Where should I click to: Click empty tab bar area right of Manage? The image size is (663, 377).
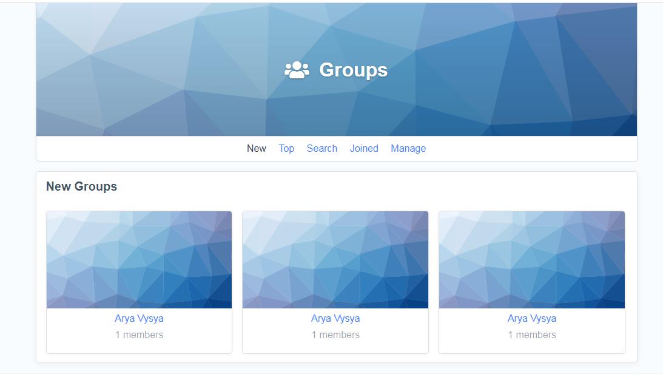[x=534, y=149]
